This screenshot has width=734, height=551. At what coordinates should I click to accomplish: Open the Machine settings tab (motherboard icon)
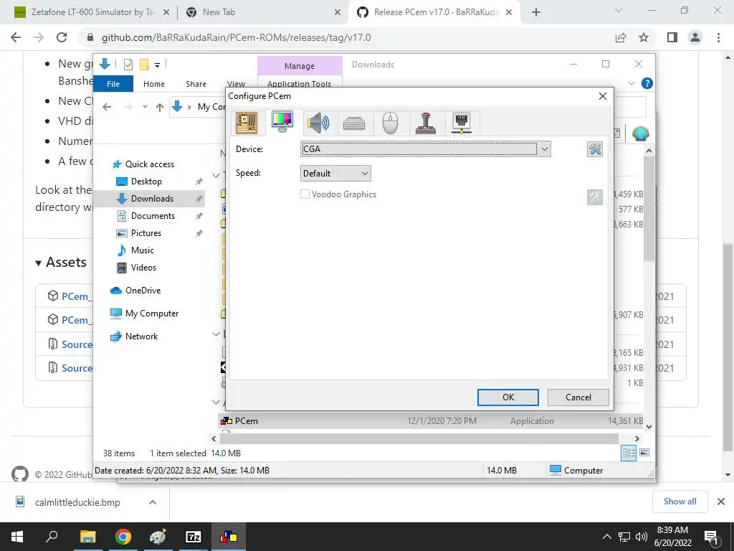247,123
